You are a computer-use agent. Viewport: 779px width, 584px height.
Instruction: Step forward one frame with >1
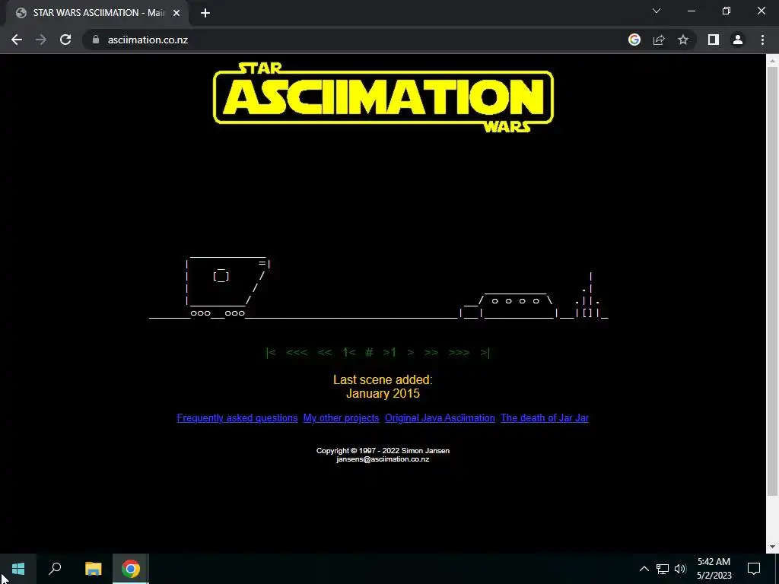[x=389, y=353]
